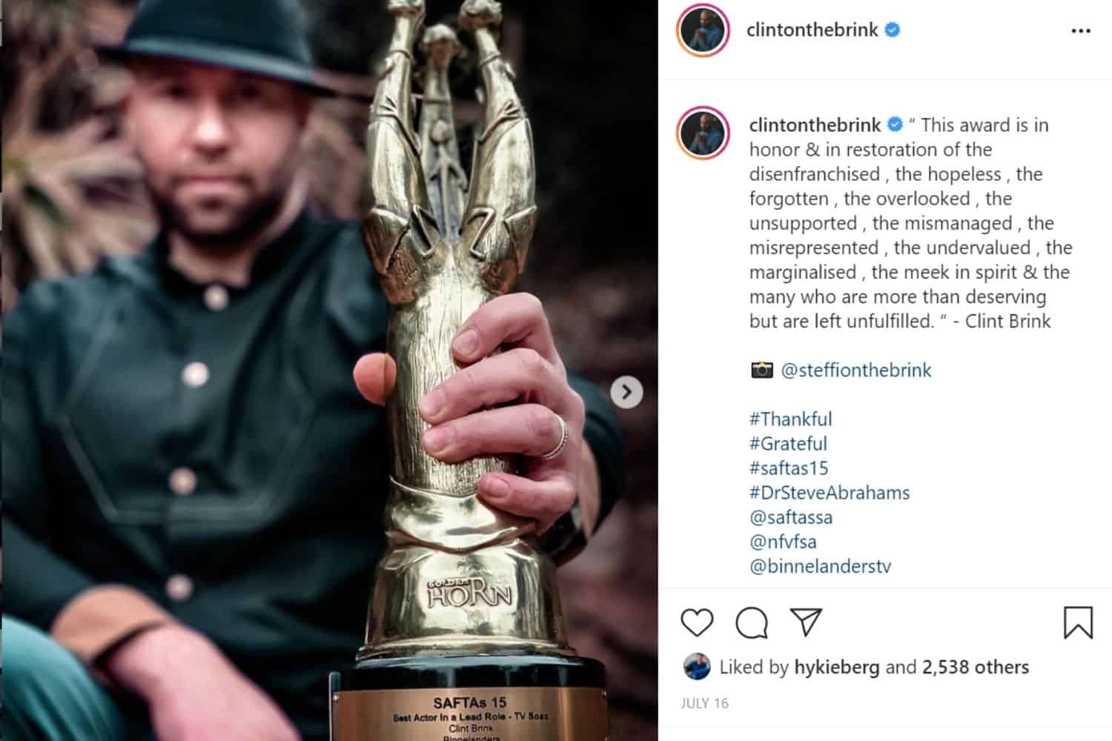Click the profile avatar beside the caption
Image resolution: width=1112 pixels, height=741 pixels.
pos(703,133)
